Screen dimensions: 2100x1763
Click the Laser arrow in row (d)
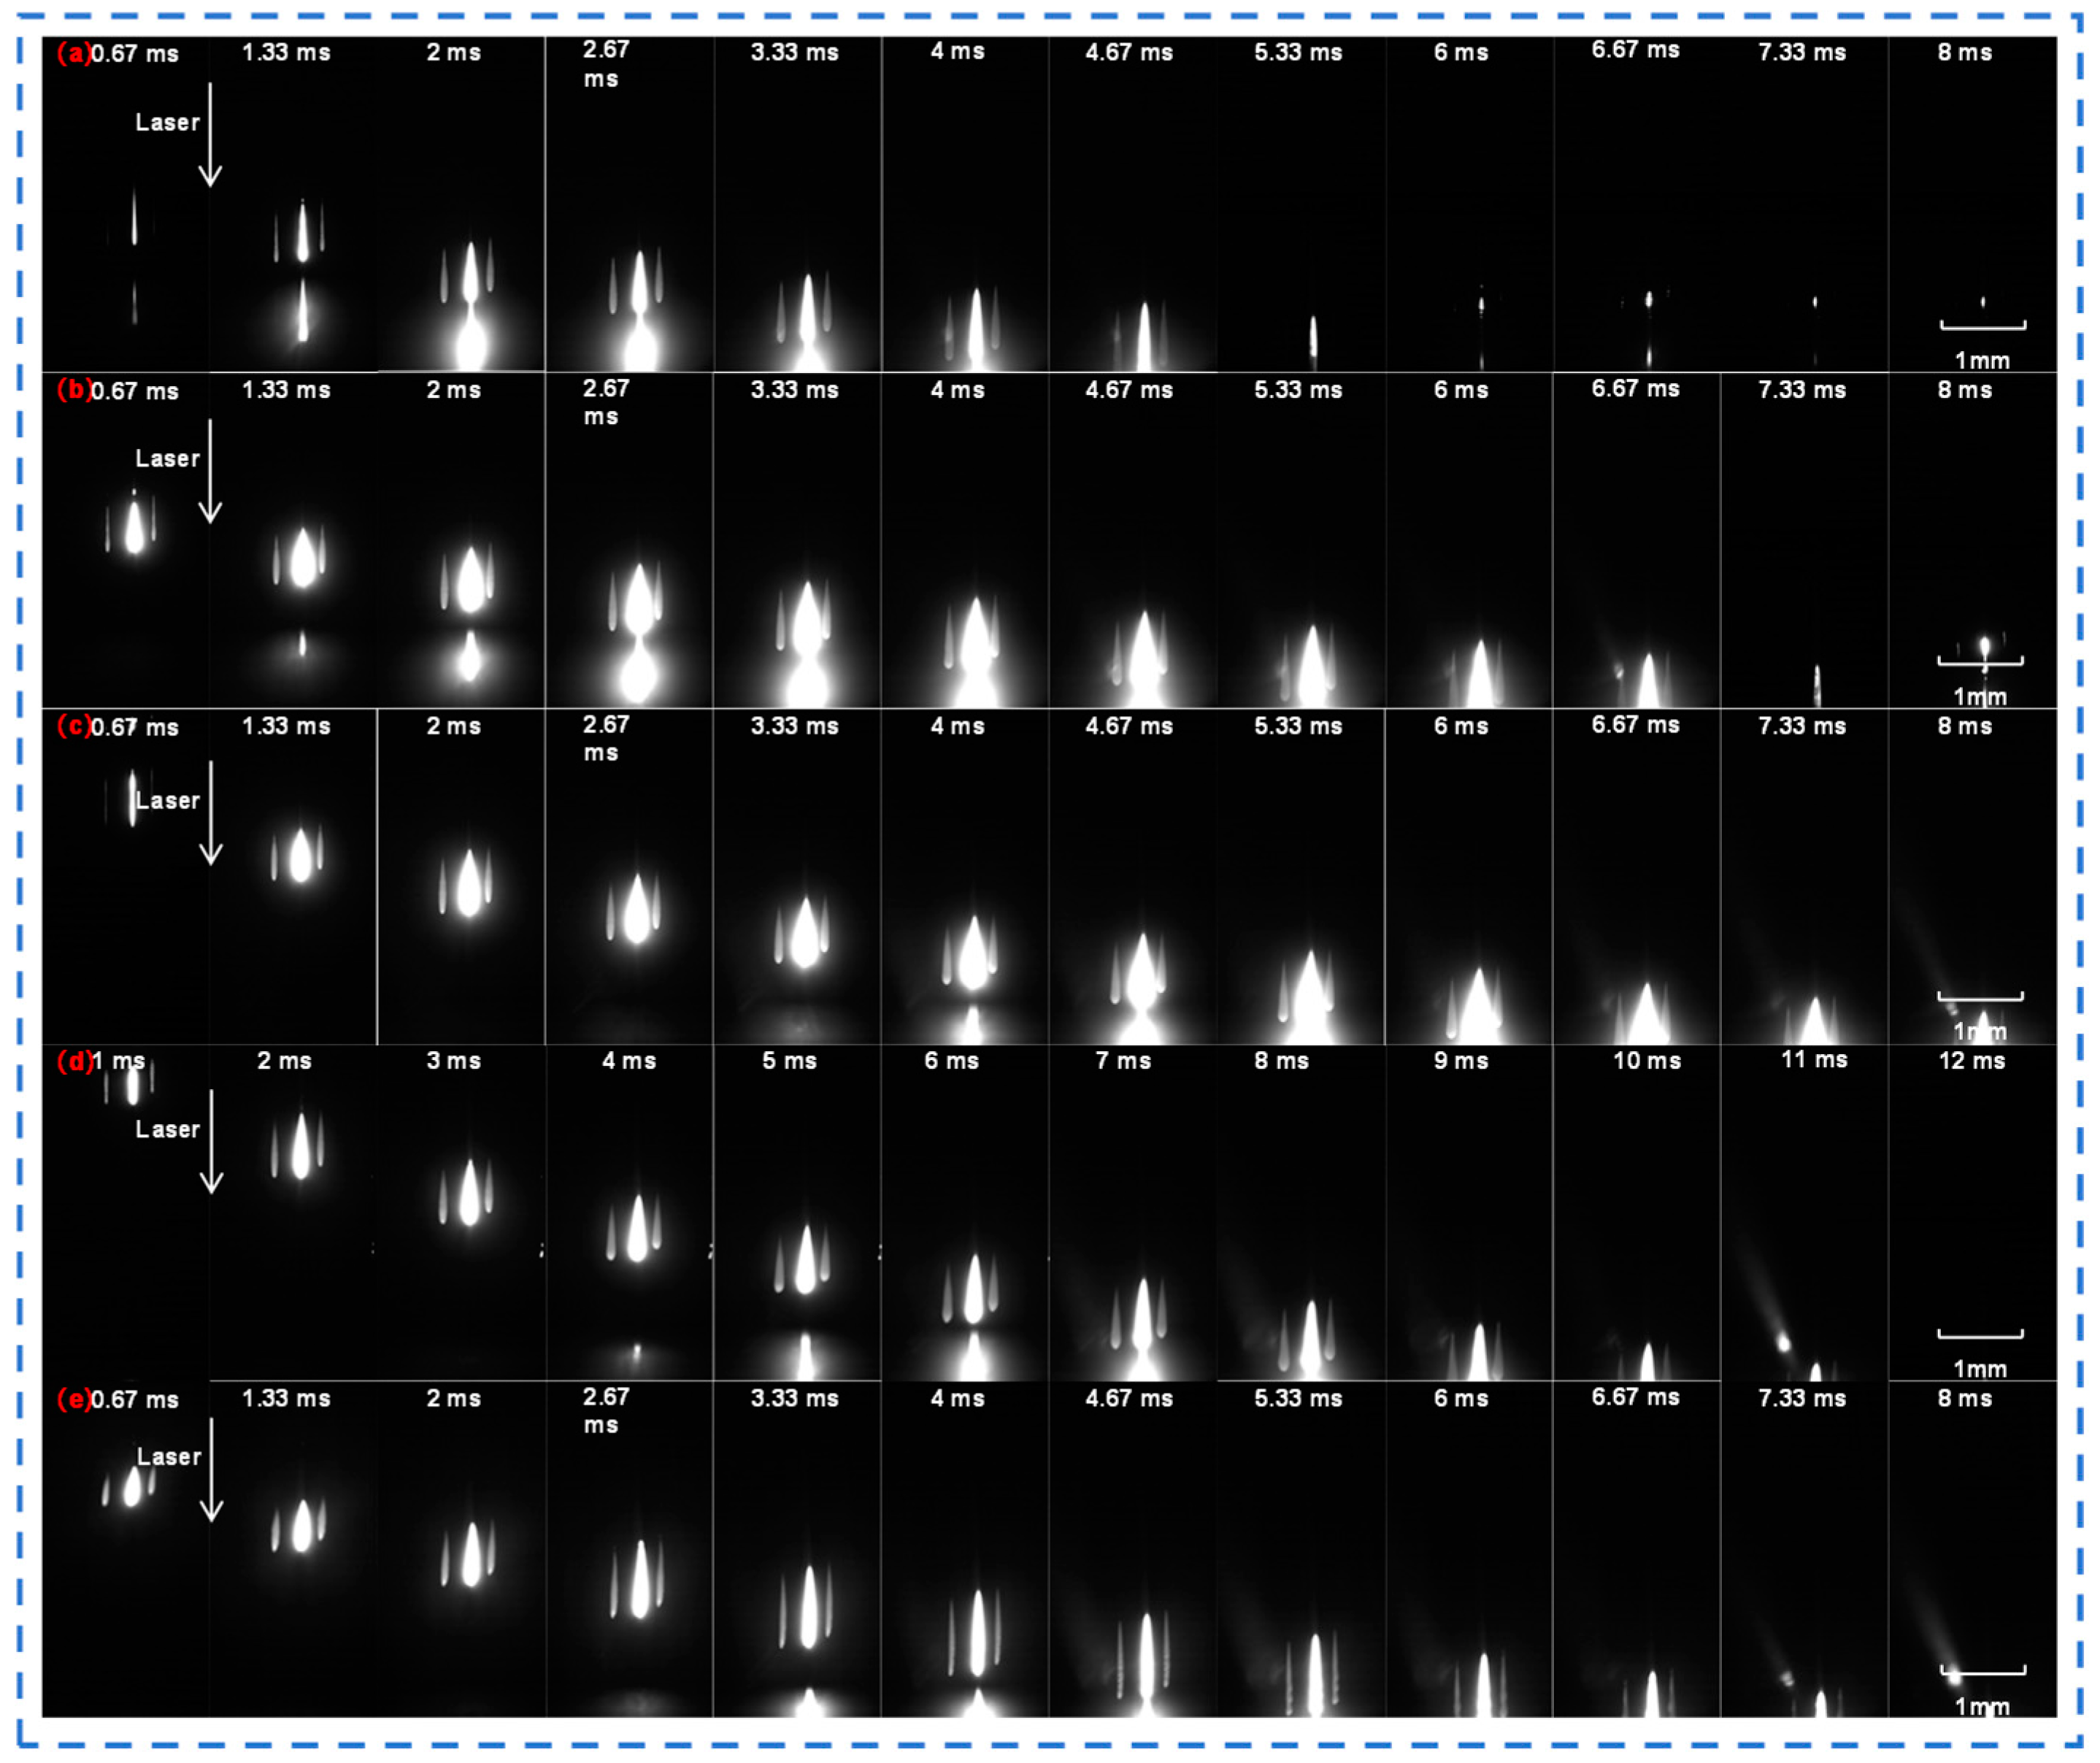(x=211, y=1141)
